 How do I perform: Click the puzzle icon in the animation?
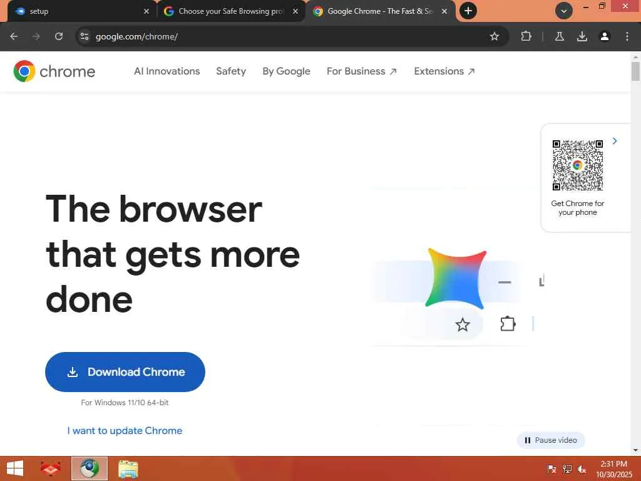click(x=508, y=324)
